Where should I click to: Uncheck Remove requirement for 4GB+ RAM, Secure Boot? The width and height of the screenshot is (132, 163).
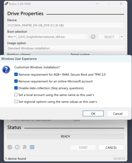point(16,74)
